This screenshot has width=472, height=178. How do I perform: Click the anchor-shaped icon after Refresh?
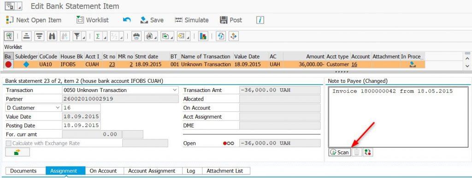click(234, 36)
